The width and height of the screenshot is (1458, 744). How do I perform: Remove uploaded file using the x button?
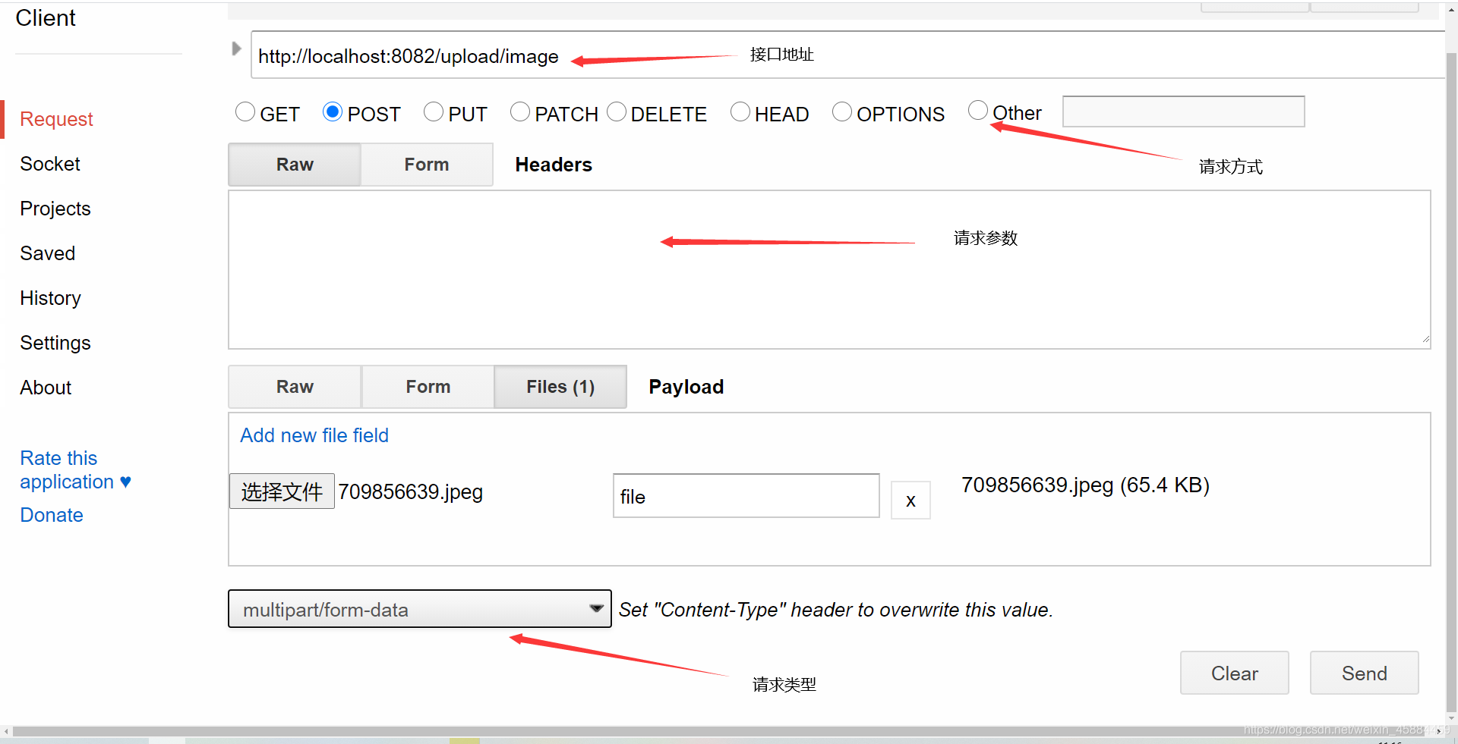[x=910, y=500]
